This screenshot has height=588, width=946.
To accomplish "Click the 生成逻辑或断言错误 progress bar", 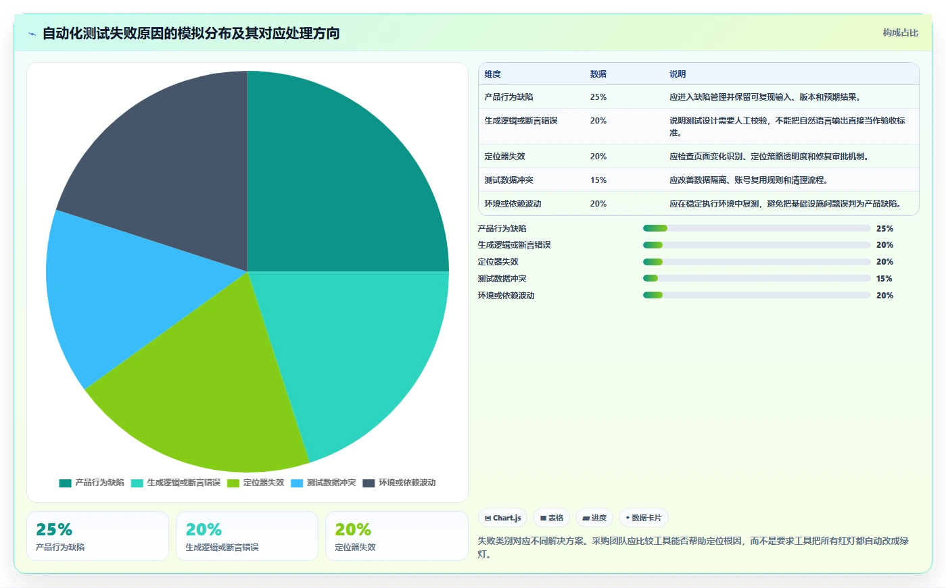I will pyautogui.click(x=757, y=245).
